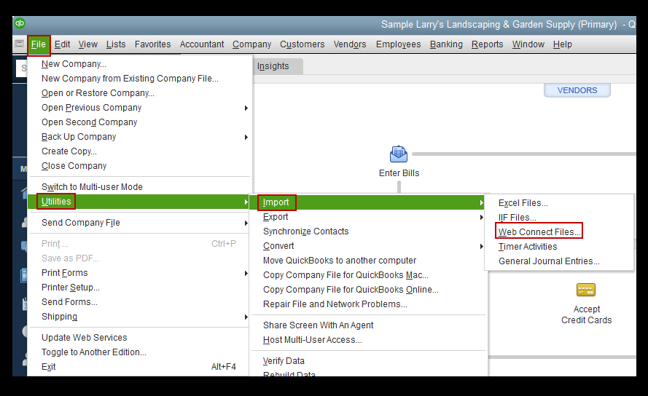Open the View menu
This screenshot has height=396, width=648.
pos(88,44)
